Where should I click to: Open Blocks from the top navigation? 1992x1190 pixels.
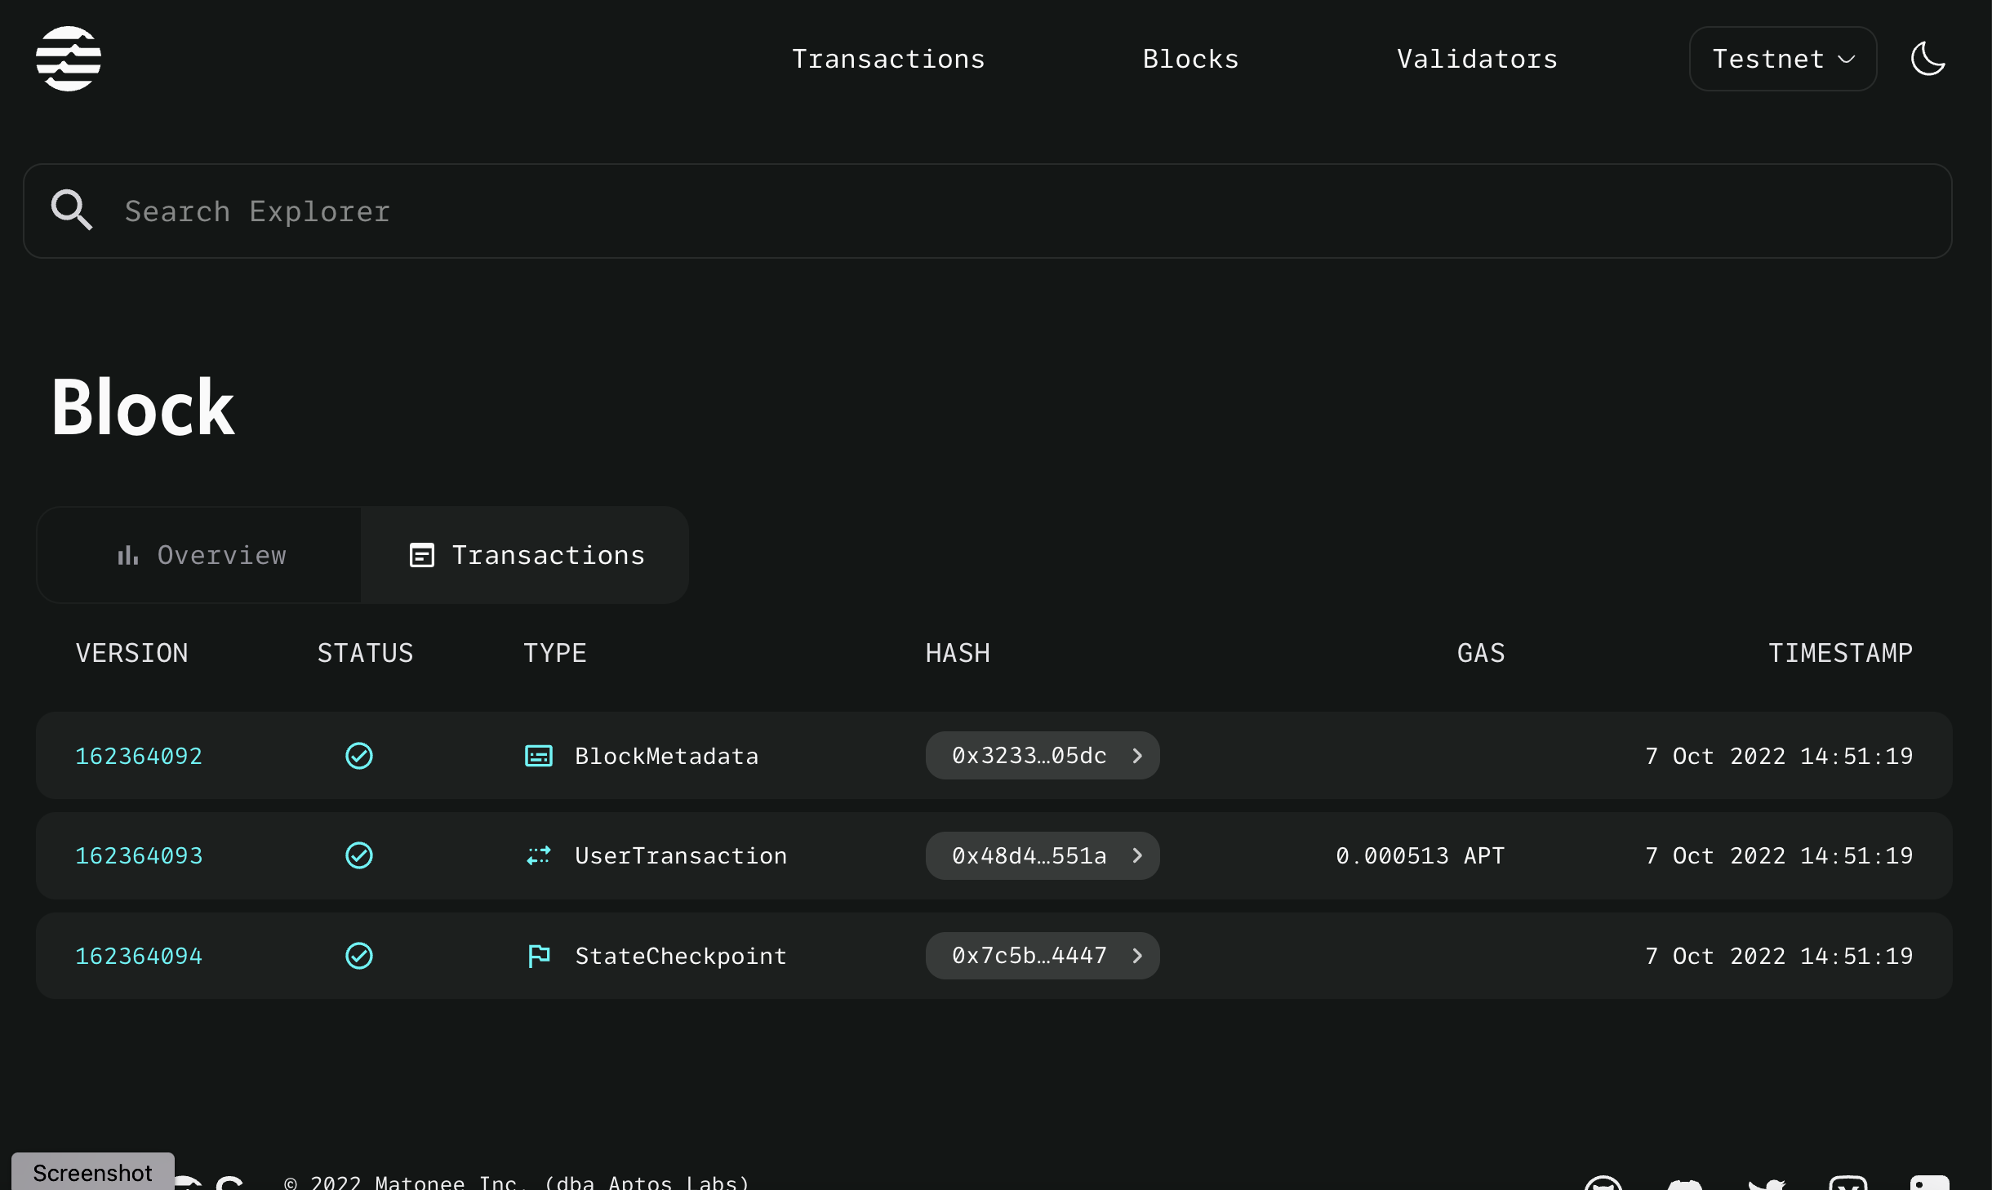(x=1189, y=58)
